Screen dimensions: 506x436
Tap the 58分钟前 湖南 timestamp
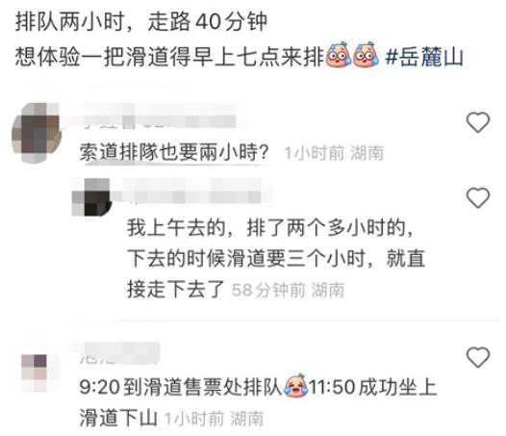click(x=288, y=290)
